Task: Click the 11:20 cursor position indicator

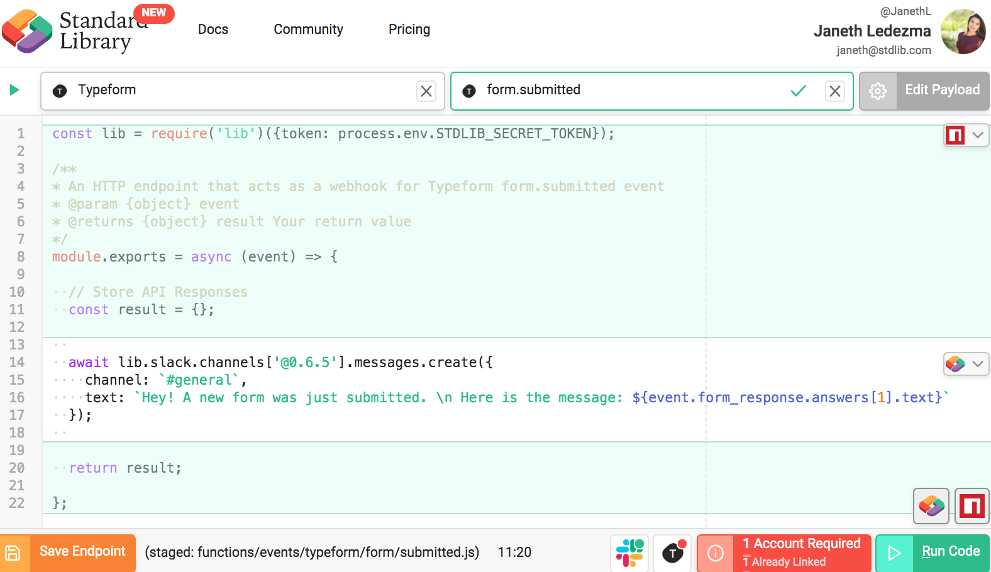Action: (514, 553)
